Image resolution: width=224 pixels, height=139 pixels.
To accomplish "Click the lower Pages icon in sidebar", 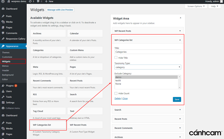I will tap(3, 134).
